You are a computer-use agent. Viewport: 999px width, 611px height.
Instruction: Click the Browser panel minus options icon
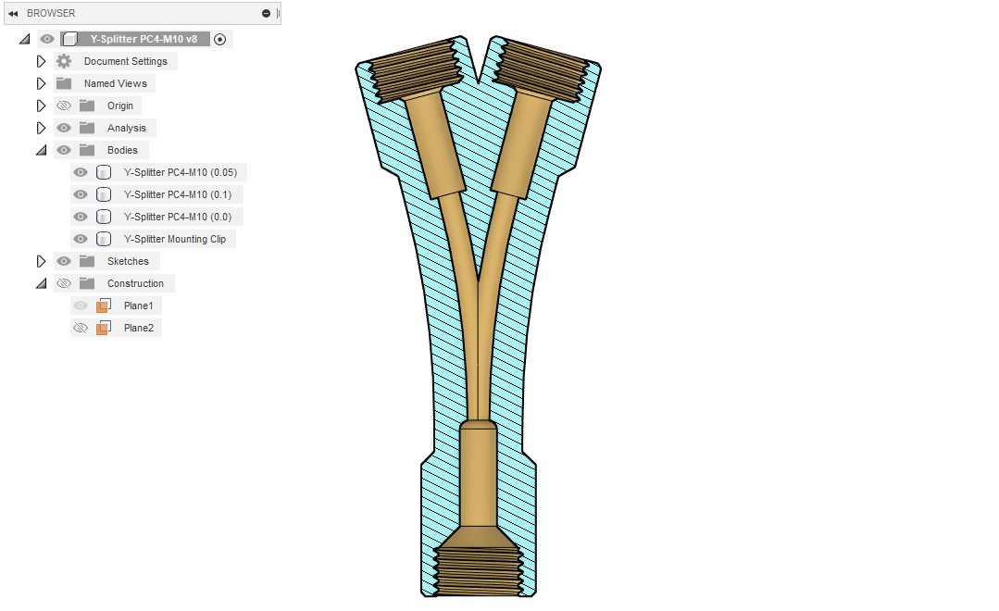click(266, 13)
